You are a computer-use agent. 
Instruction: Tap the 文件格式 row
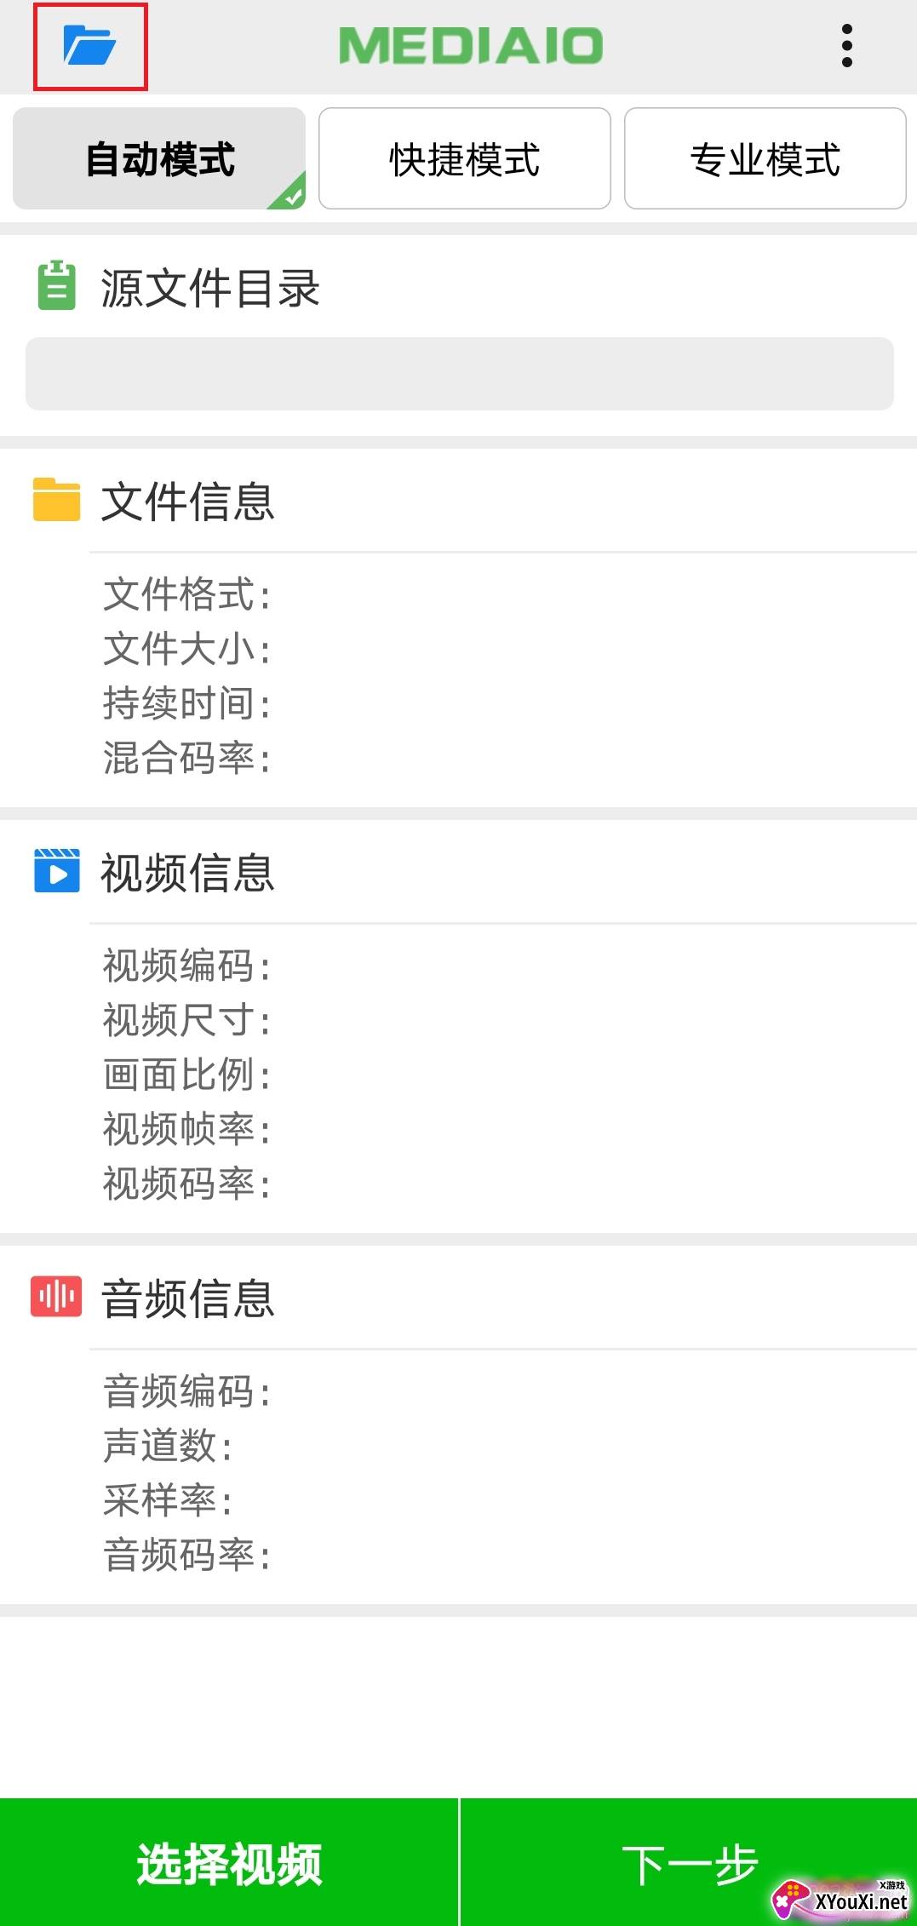click(187, 594)
